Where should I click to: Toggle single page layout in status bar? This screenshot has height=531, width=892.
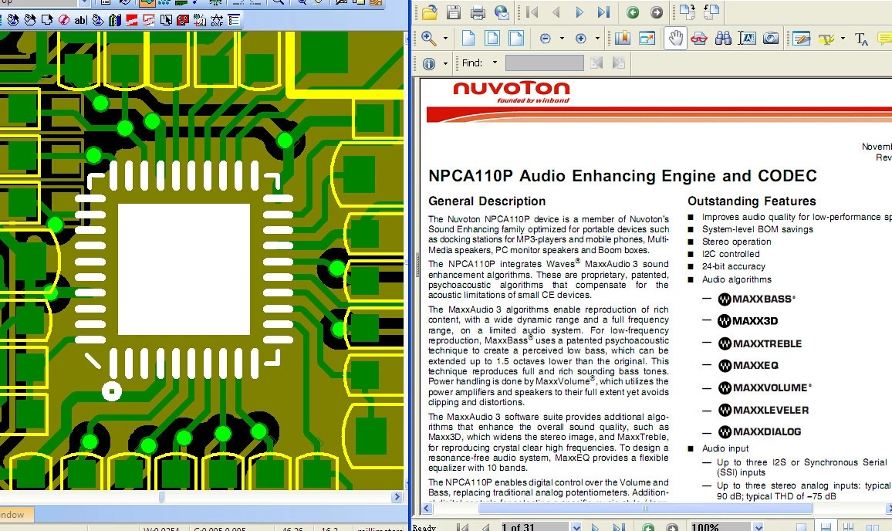click(801, 528)
